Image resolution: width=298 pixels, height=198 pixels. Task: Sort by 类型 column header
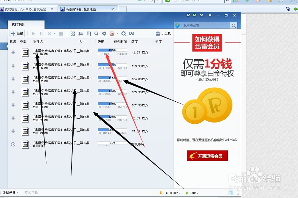click(23, 42)
